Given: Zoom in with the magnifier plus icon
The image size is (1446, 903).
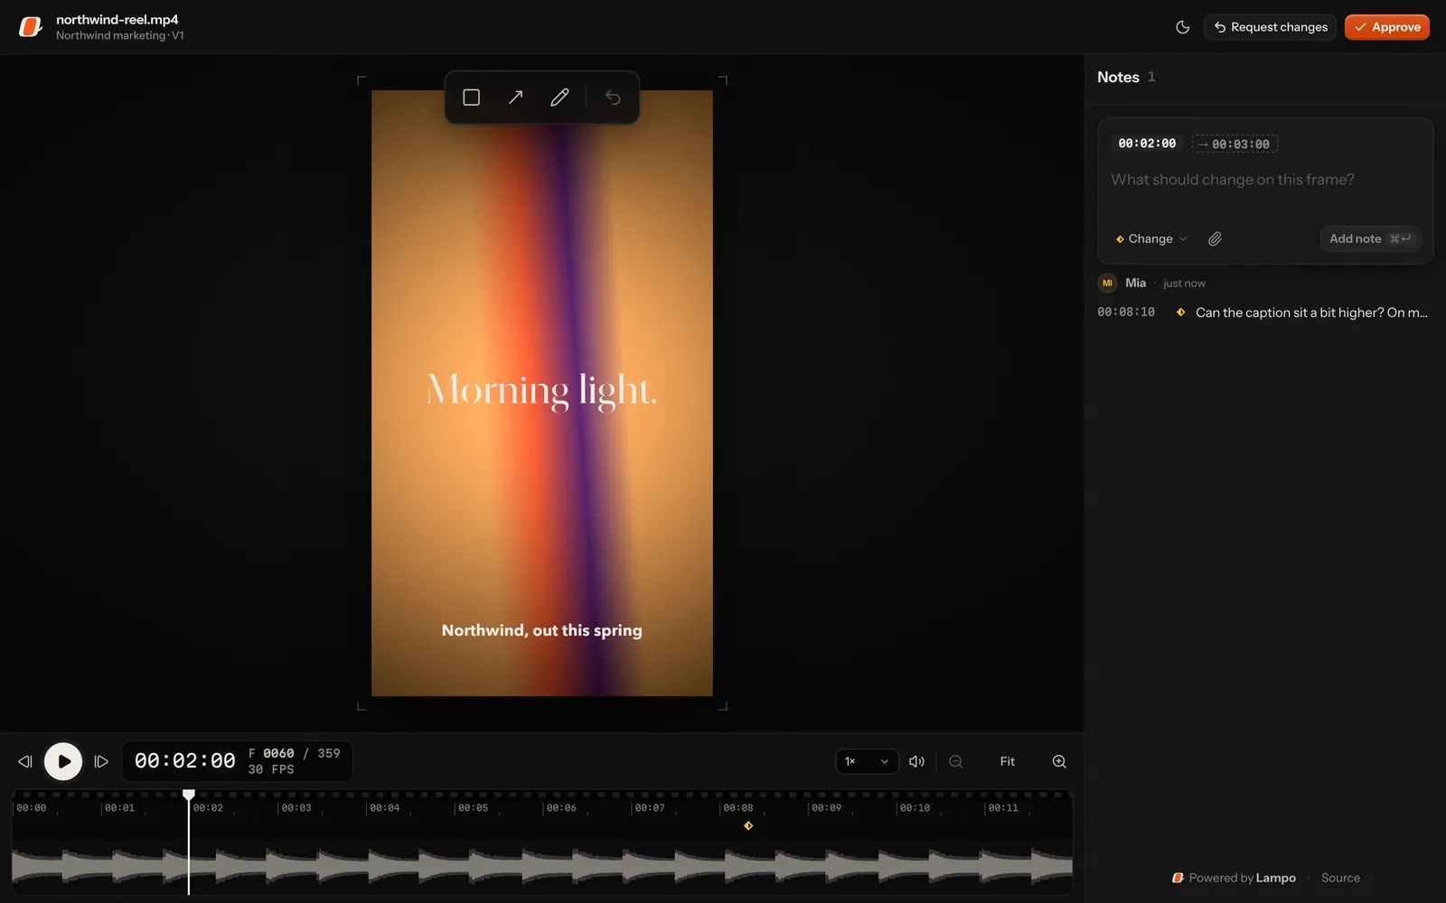Looking at the screenshot, I should [x=1059, y=761].
